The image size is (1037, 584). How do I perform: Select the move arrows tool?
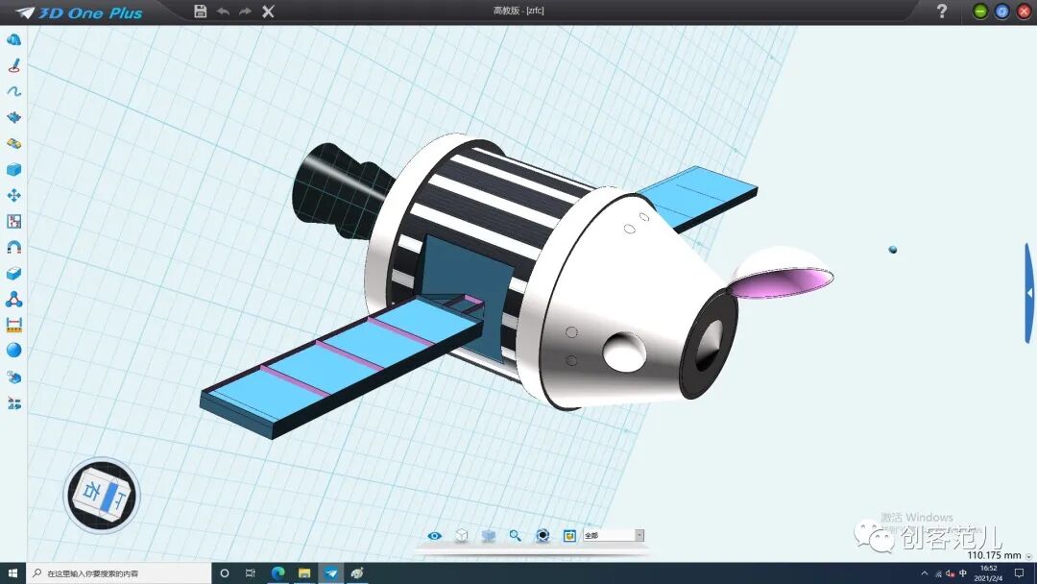(x=13, y=195)
